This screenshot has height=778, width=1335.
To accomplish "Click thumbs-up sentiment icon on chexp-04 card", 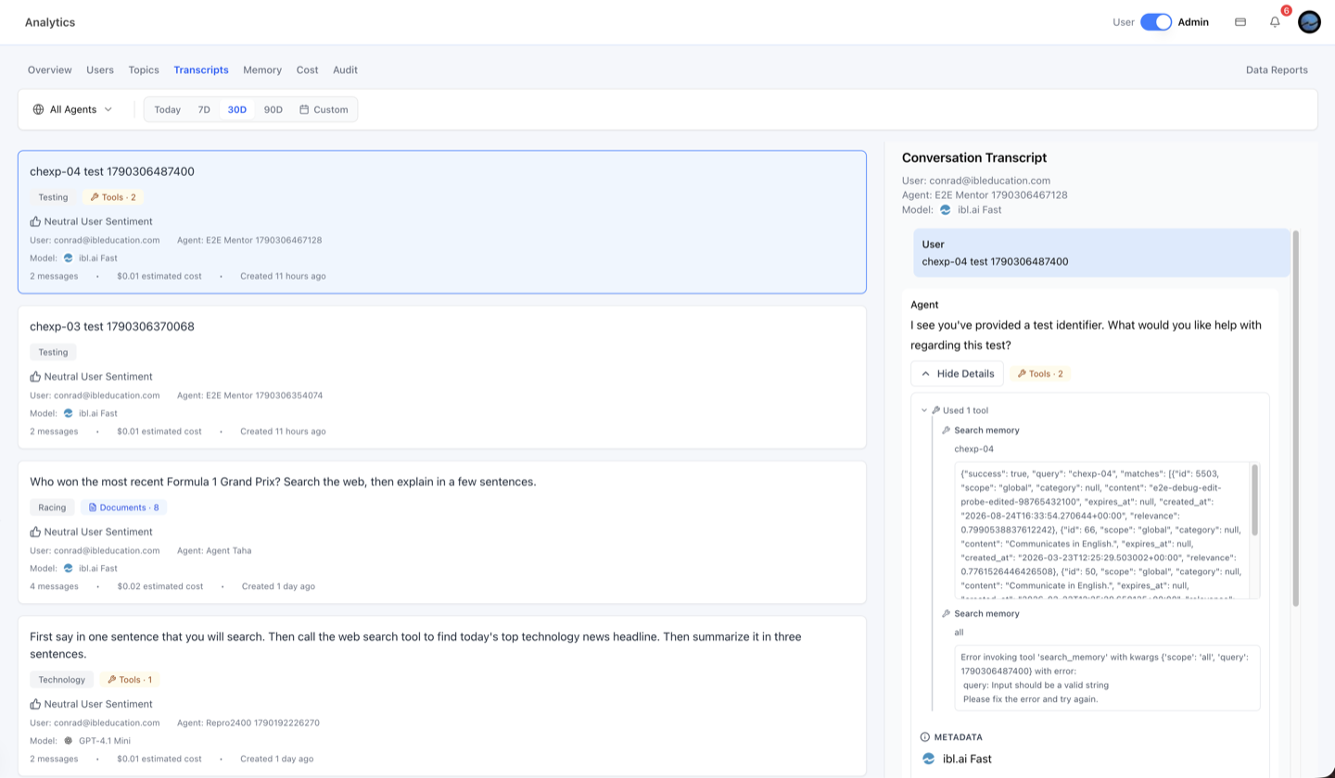I will (35, 221).
